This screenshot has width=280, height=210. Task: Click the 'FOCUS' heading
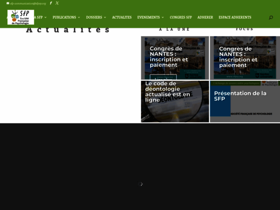(244, 29)
